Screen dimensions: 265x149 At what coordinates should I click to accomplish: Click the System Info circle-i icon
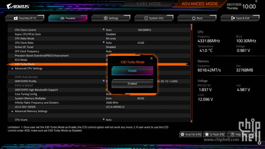pyautogui.click(x=146, y=18)
